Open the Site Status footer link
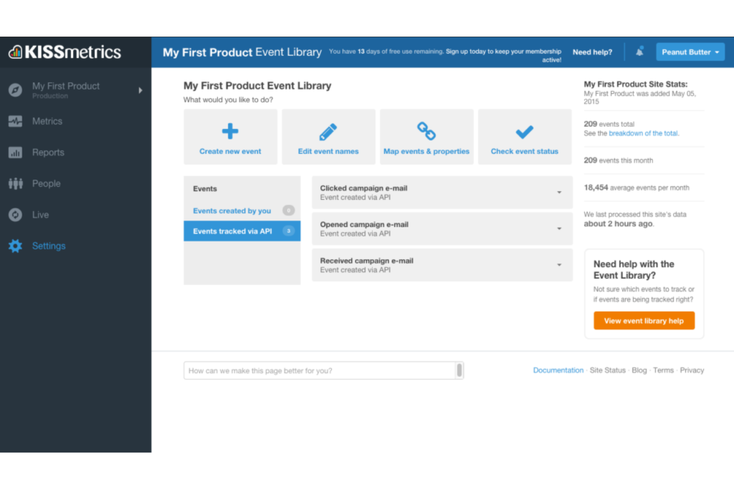This screenshot has width=734, height=489. (x=608, y=370)
